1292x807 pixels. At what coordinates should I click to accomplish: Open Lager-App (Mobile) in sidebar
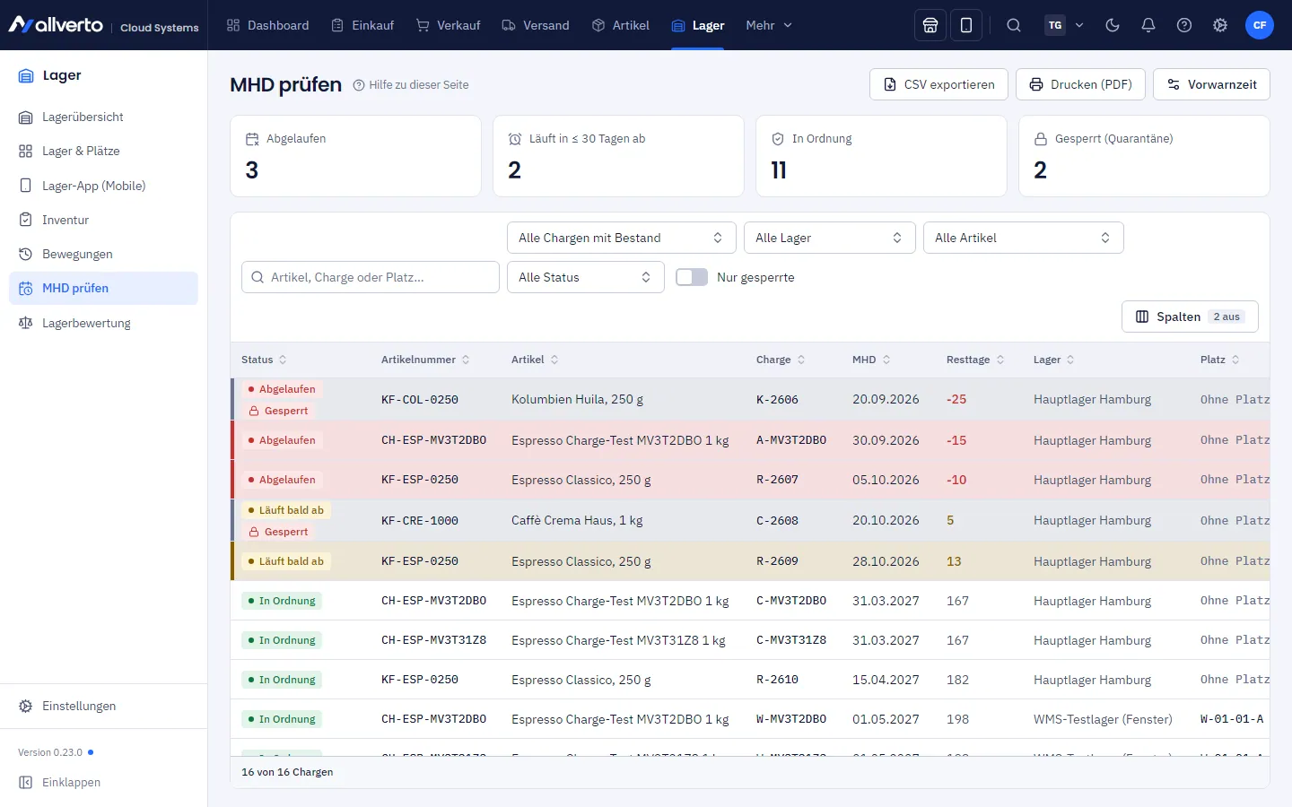point(103,186)
